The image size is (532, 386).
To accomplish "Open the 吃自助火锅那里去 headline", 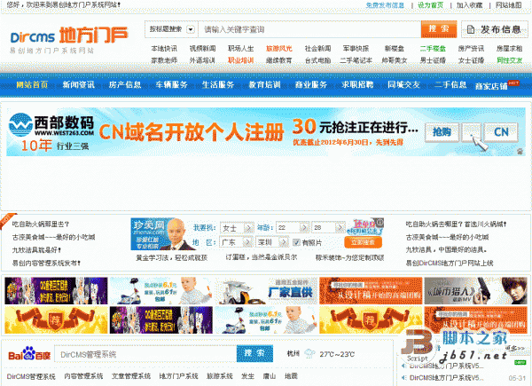I will (x=41, y=225).
